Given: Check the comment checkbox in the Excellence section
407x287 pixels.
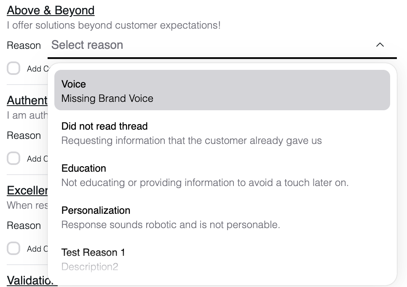Looking at the screenshot, I should 13,248.
